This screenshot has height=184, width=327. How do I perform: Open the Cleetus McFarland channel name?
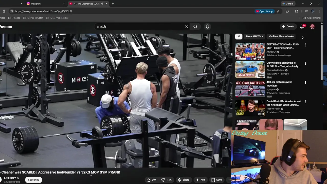click(x=275, y=70)
